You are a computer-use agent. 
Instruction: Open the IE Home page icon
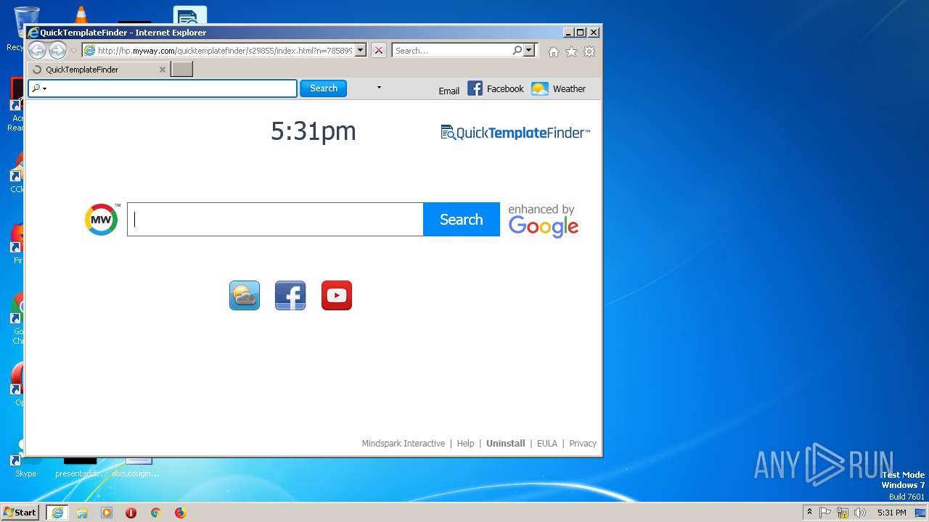pyautogui.click(x=554, y=51)
